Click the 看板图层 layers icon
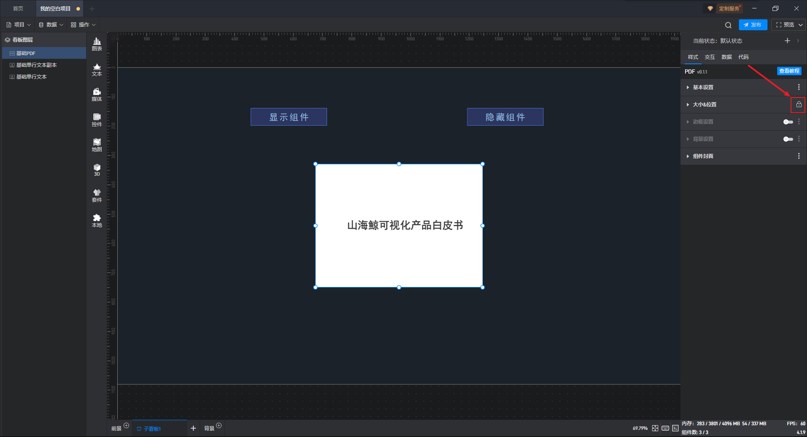 (8, 40)
